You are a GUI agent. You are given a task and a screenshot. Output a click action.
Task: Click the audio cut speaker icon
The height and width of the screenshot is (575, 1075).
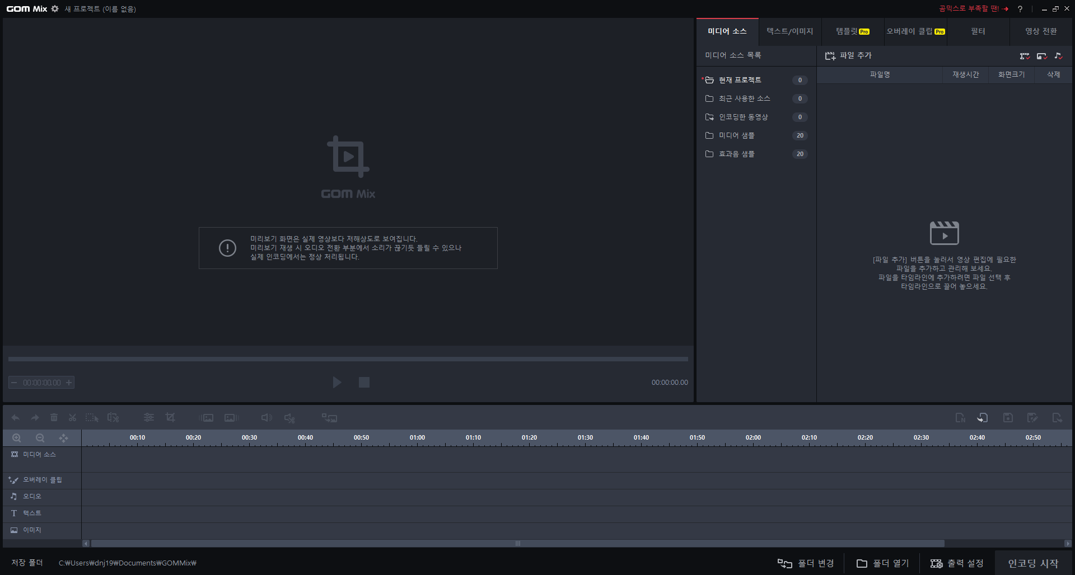289,418
